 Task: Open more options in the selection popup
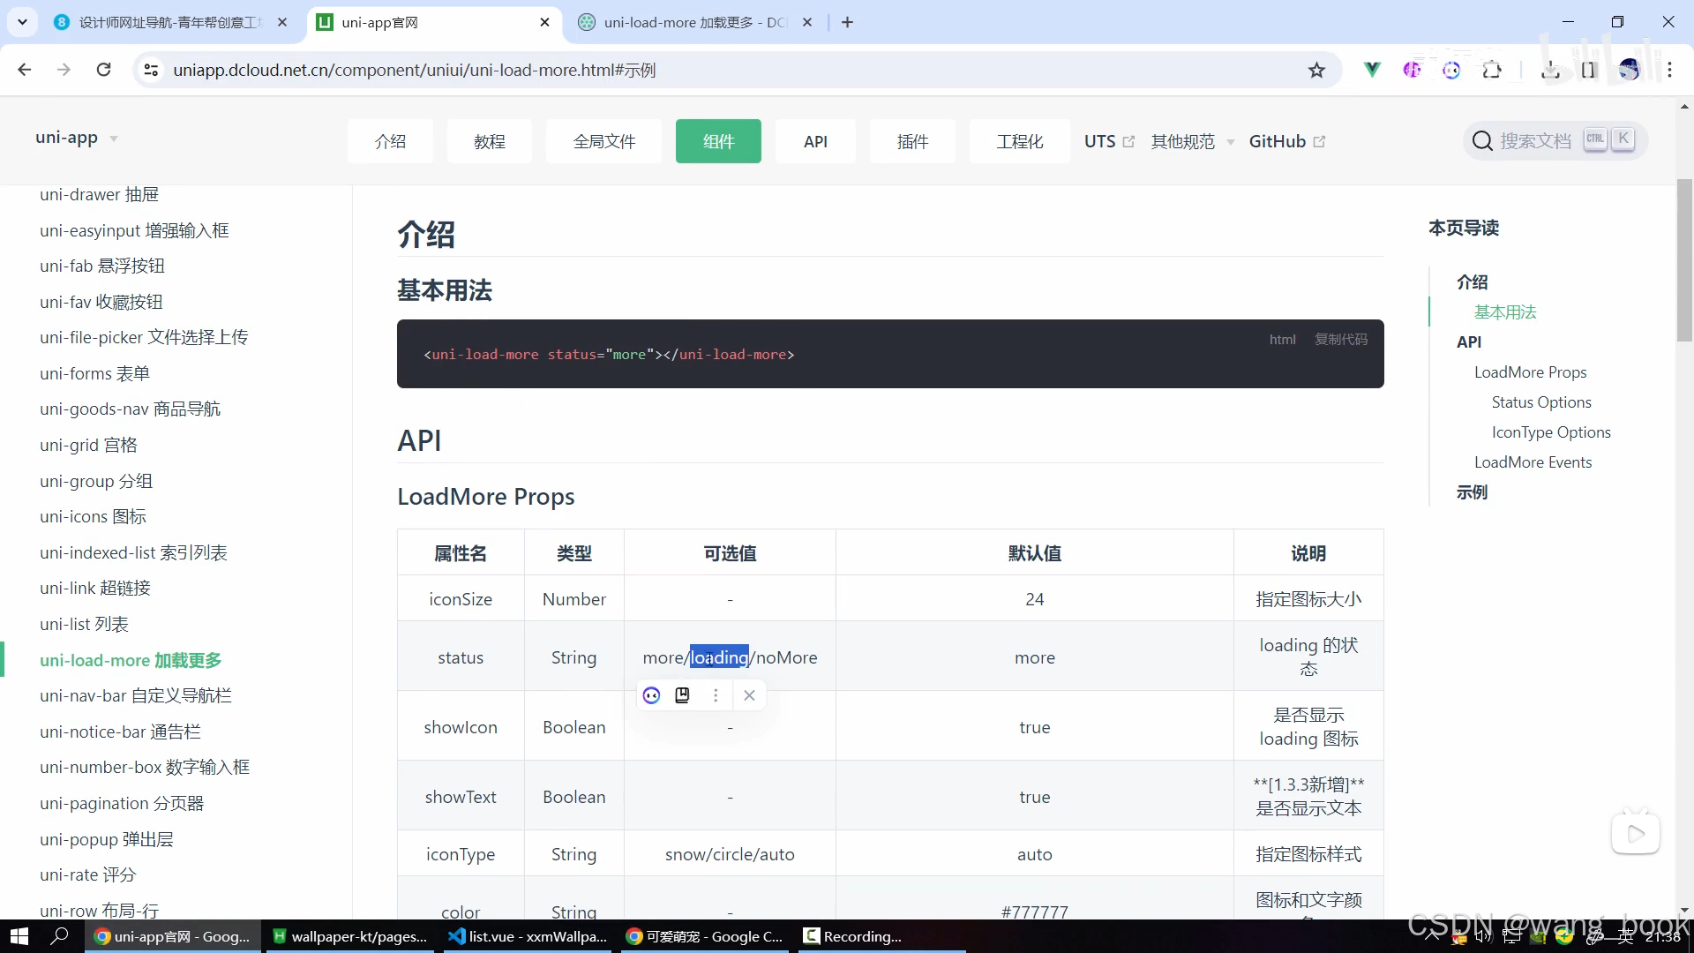(716, 695)
